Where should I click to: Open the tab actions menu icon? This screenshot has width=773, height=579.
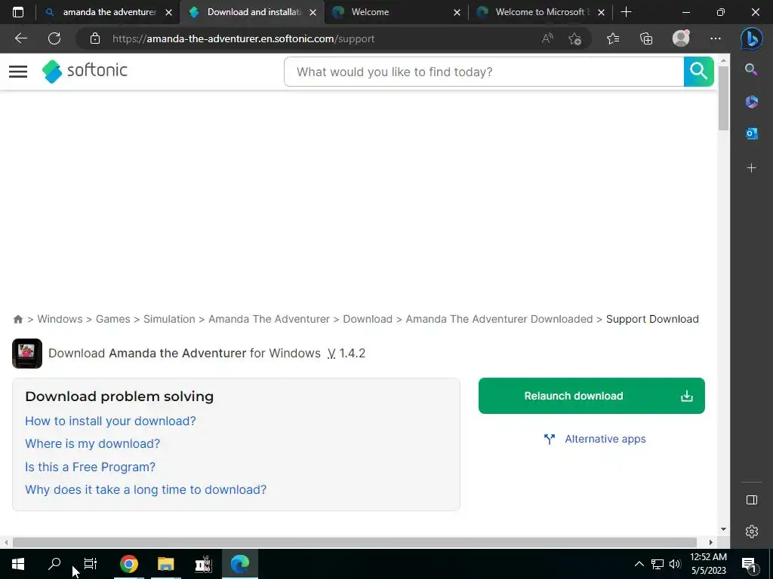tap(18, 12)
